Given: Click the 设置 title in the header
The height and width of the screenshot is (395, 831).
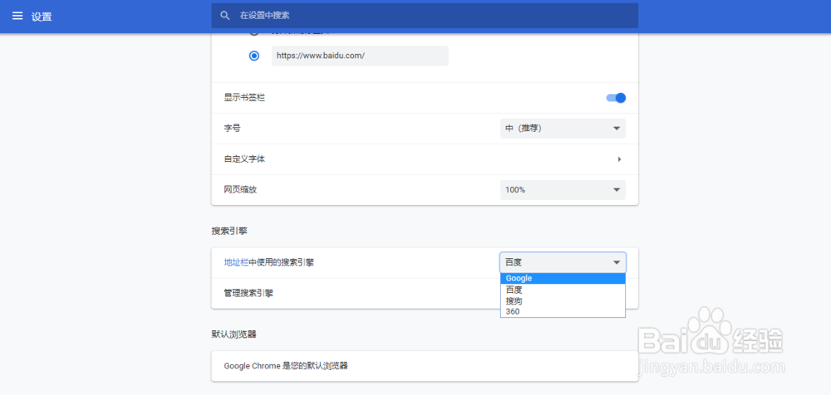Looking at the screenshot, I should point(42,17).
